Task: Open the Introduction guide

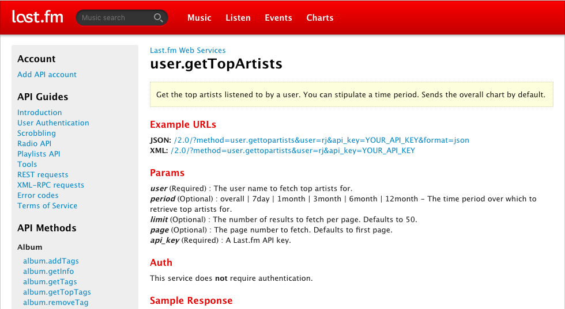Action: tap(40, 112)
